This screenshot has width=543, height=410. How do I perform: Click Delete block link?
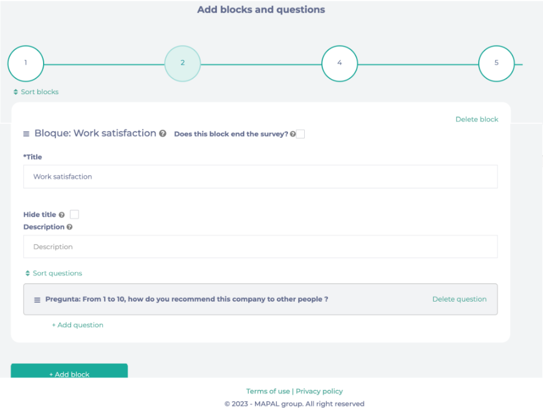pos(476,120)
